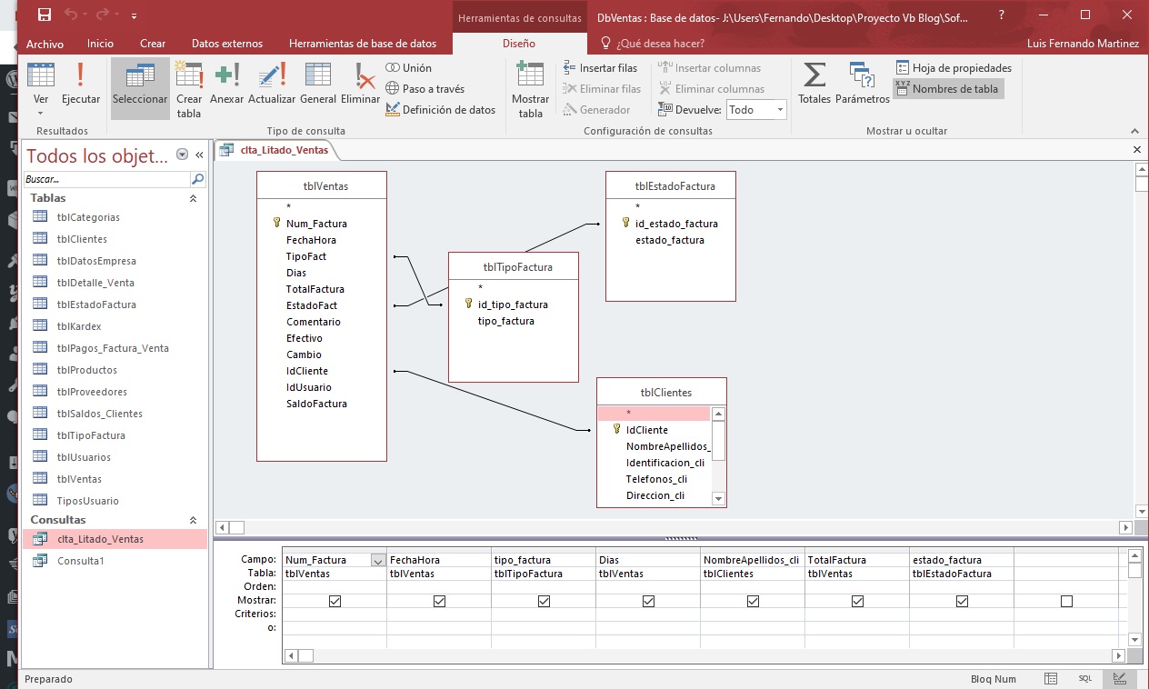Click the Buscar search field

pyautogui.click(x=106, y=180)
